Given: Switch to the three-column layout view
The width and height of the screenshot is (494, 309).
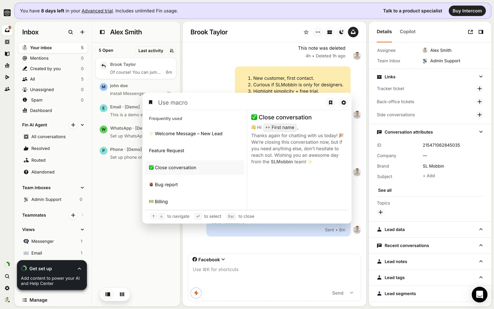Looking at the screenshot, I should pos(122,294).
